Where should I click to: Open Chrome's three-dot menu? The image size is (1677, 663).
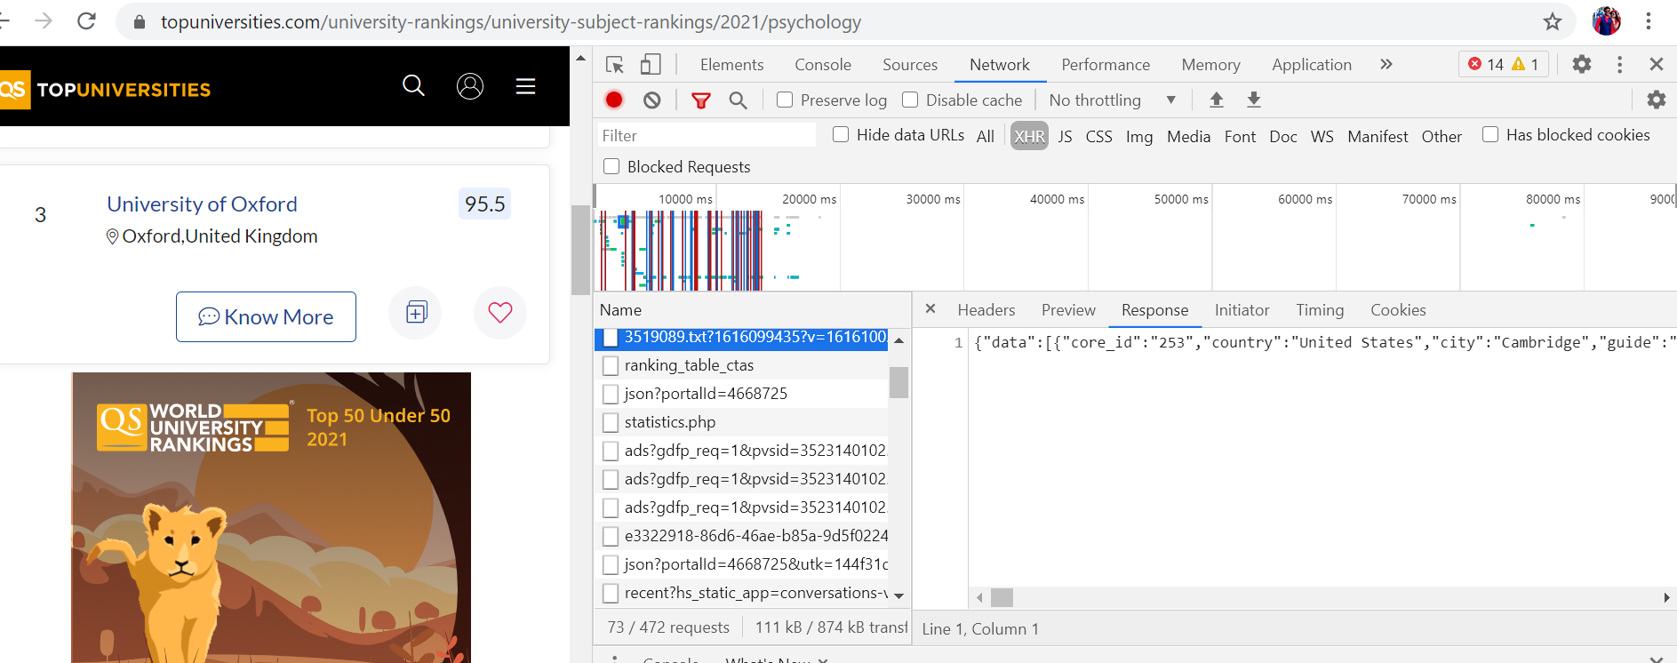(1649, 21)
